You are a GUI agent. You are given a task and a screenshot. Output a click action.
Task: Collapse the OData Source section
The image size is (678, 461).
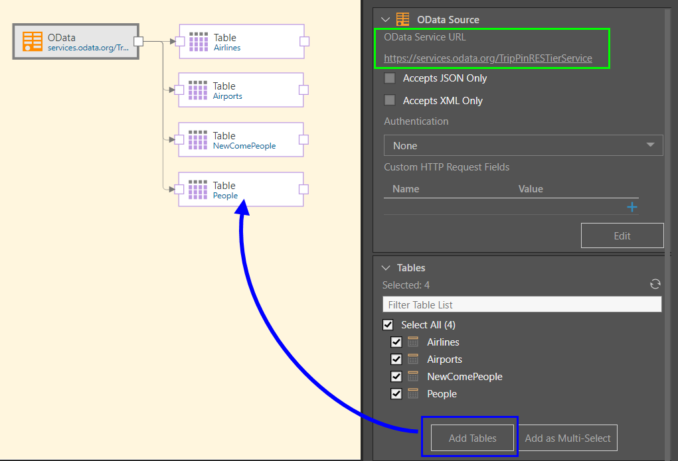pos(386,20)
